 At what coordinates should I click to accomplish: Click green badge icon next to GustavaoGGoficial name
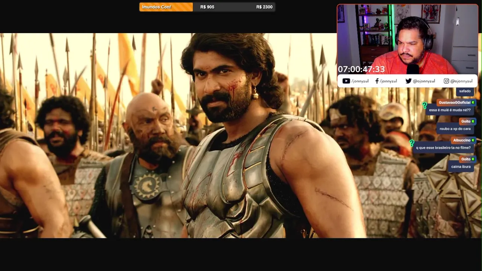473,102
